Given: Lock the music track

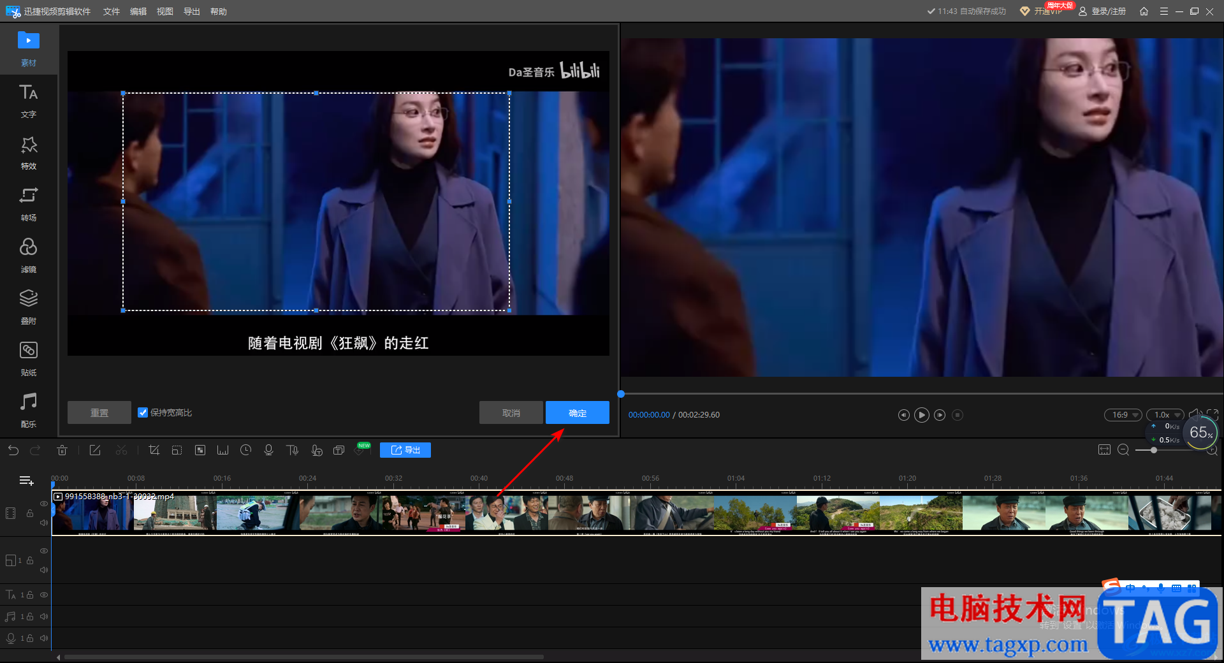Looking at the screenshot, I should coord(30,616).
